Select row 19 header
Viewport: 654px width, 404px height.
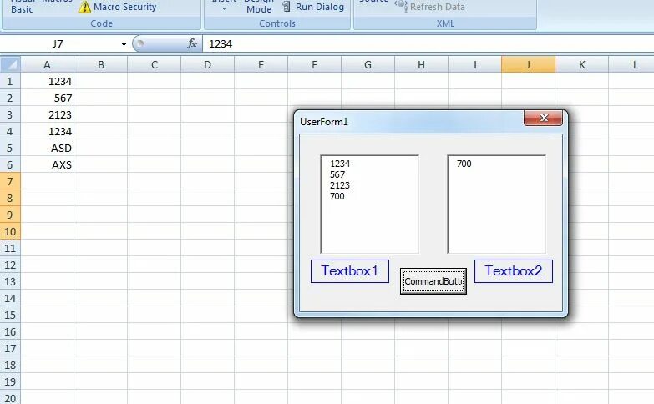[10, 381]
